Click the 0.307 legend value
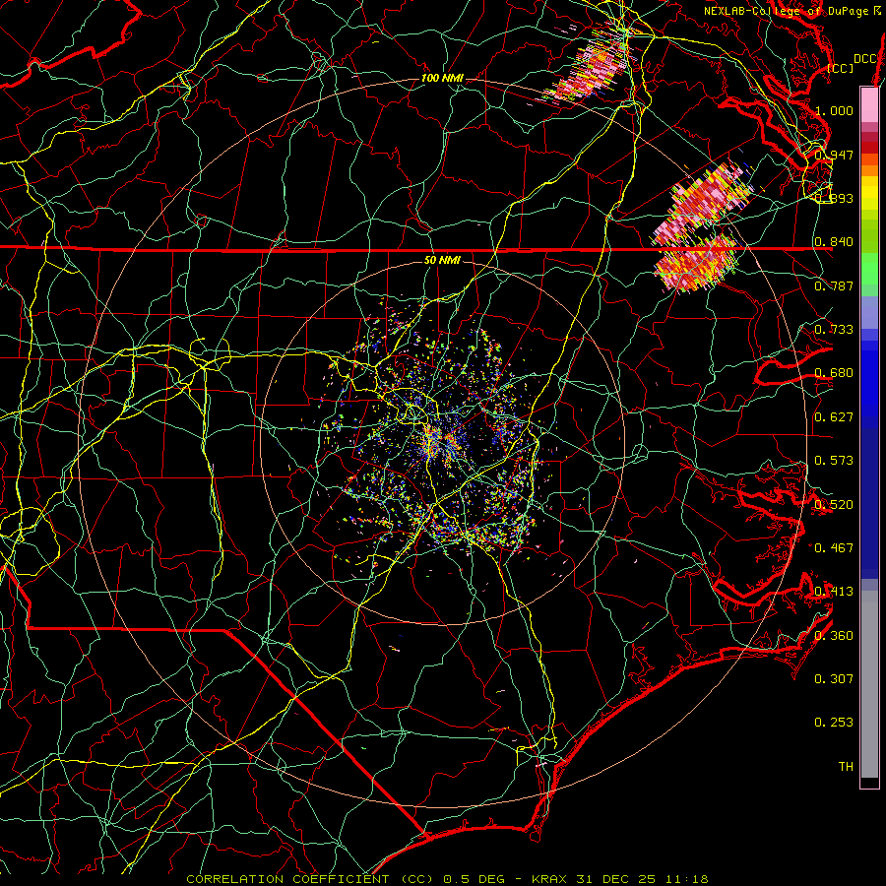This screenshot has width=886, height=886. pos(834,679)
